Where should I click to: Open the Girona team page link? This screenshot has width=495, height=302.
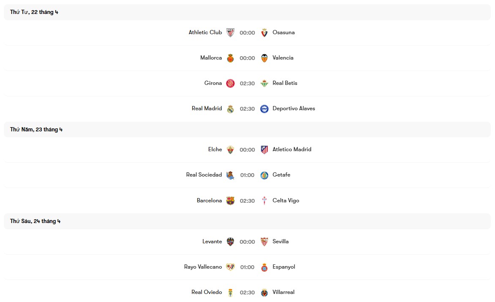point(213,83)
